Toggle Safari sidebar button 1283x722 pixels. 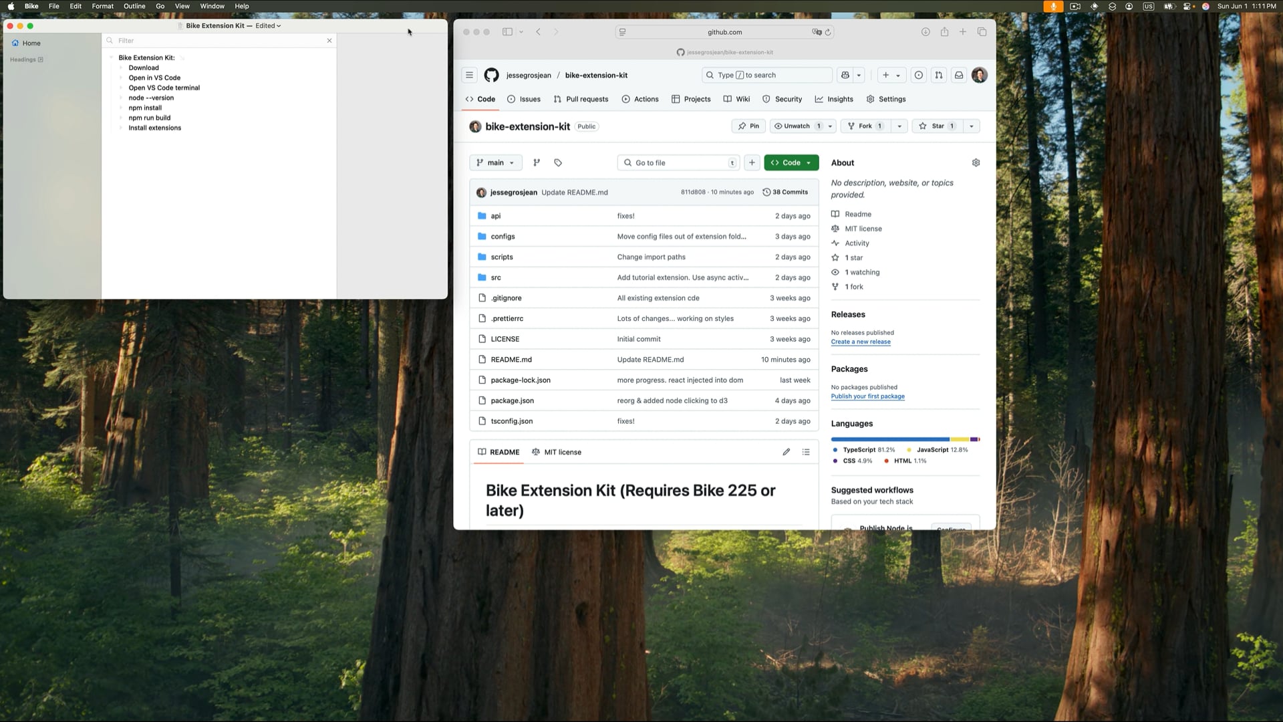pyautogui.click(x=507, y=31)
